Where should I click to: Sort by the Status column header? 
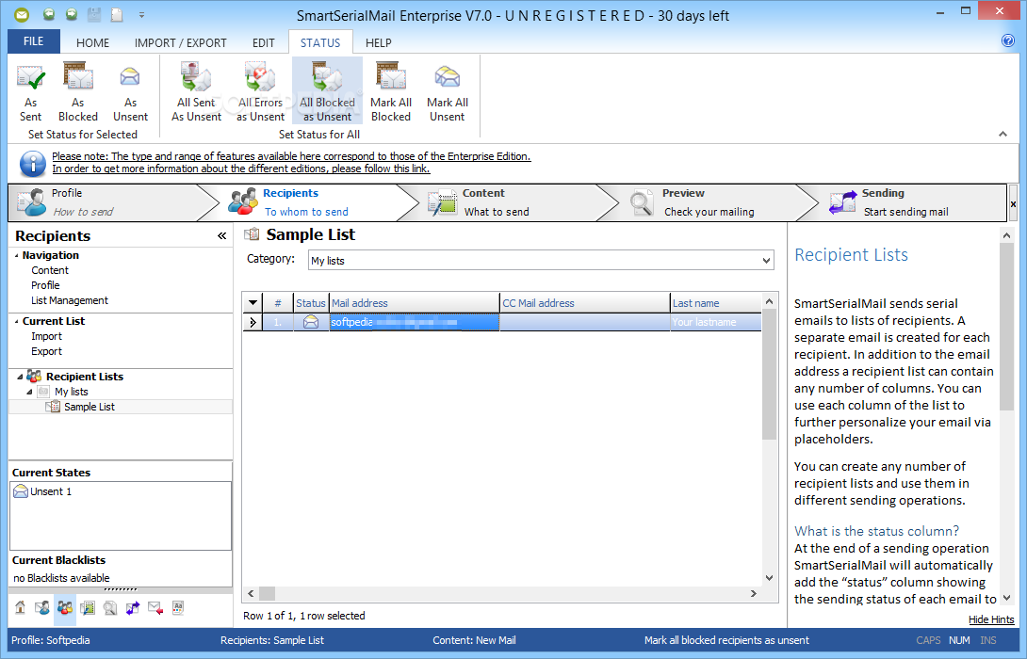tap(311, 303)
